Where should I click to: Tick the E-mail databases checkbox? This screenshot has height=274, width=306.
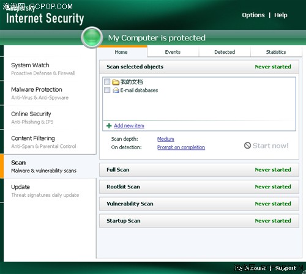tap(107, 90)
